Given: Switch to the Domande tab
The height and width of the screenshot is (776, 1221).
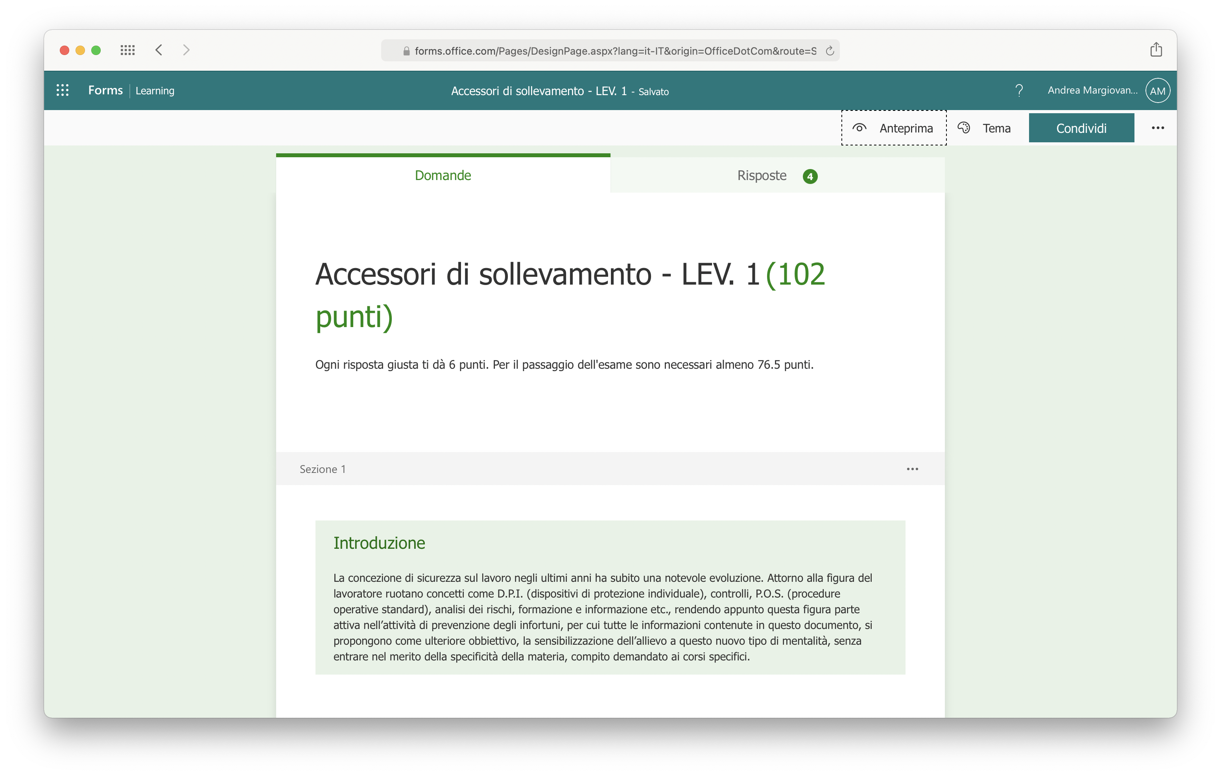Looking at the screenshot, I should 443,174.
